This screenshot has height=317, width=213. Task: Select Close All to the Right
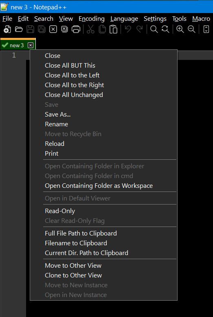(x=104, y=85)
